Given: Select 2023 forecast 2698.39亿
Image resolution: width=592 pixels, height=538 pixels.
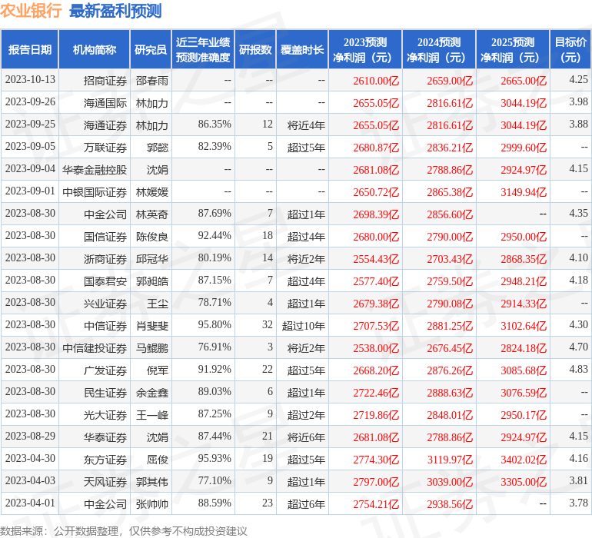Looking at the screenshot, I should click(x=376, y=214).
